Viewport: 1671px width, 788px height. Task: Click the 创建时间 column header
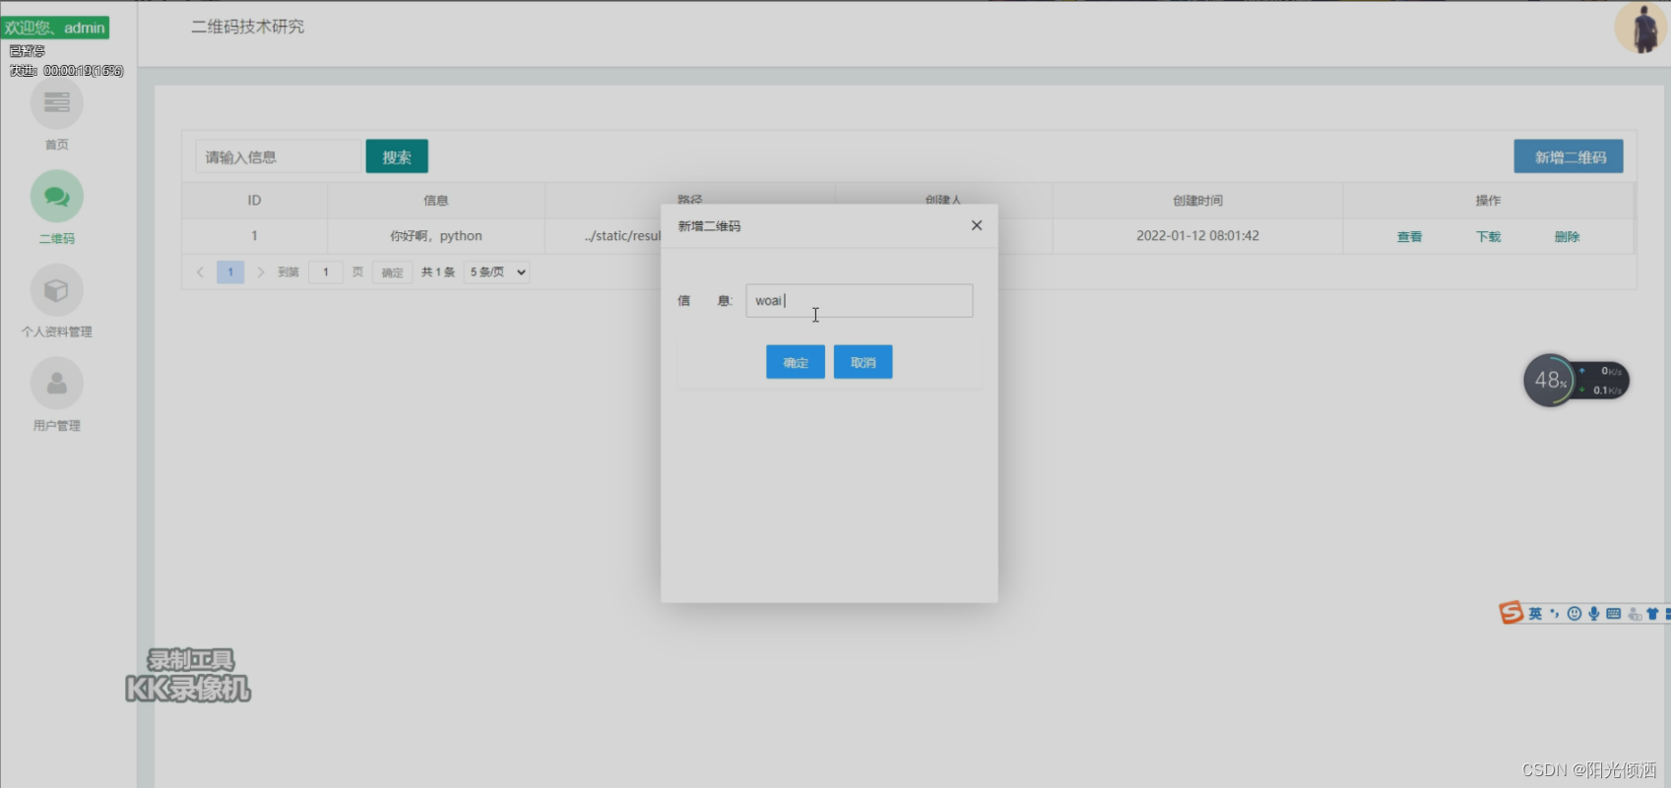[1197, 201]
